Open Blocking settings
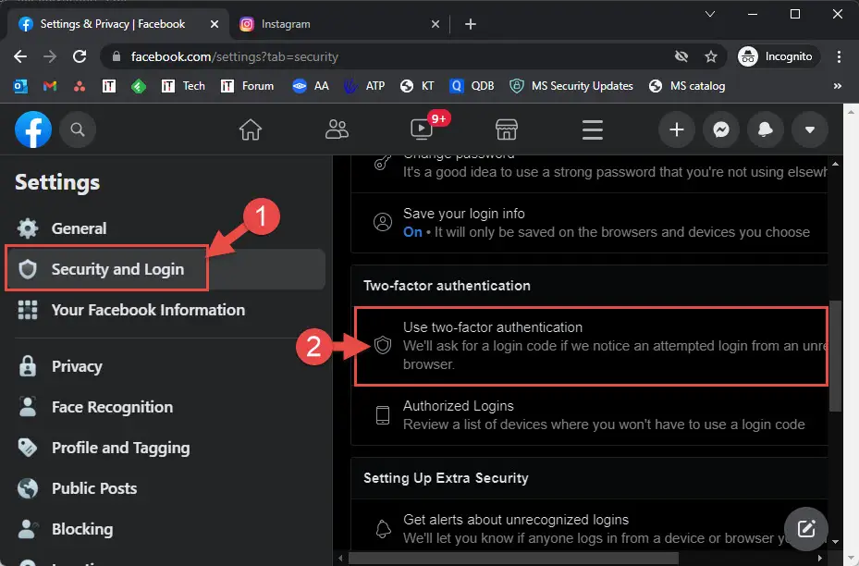This screenshot has height=566, width=859. click(165, 529)
